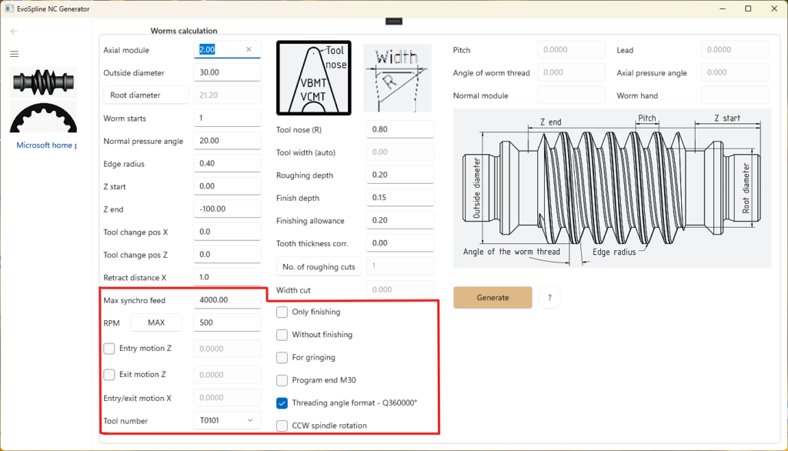The width and height of the screenshot is (788, 451).
Task: Select the worm gear thumbnail icon
Action: pos(43,82)
